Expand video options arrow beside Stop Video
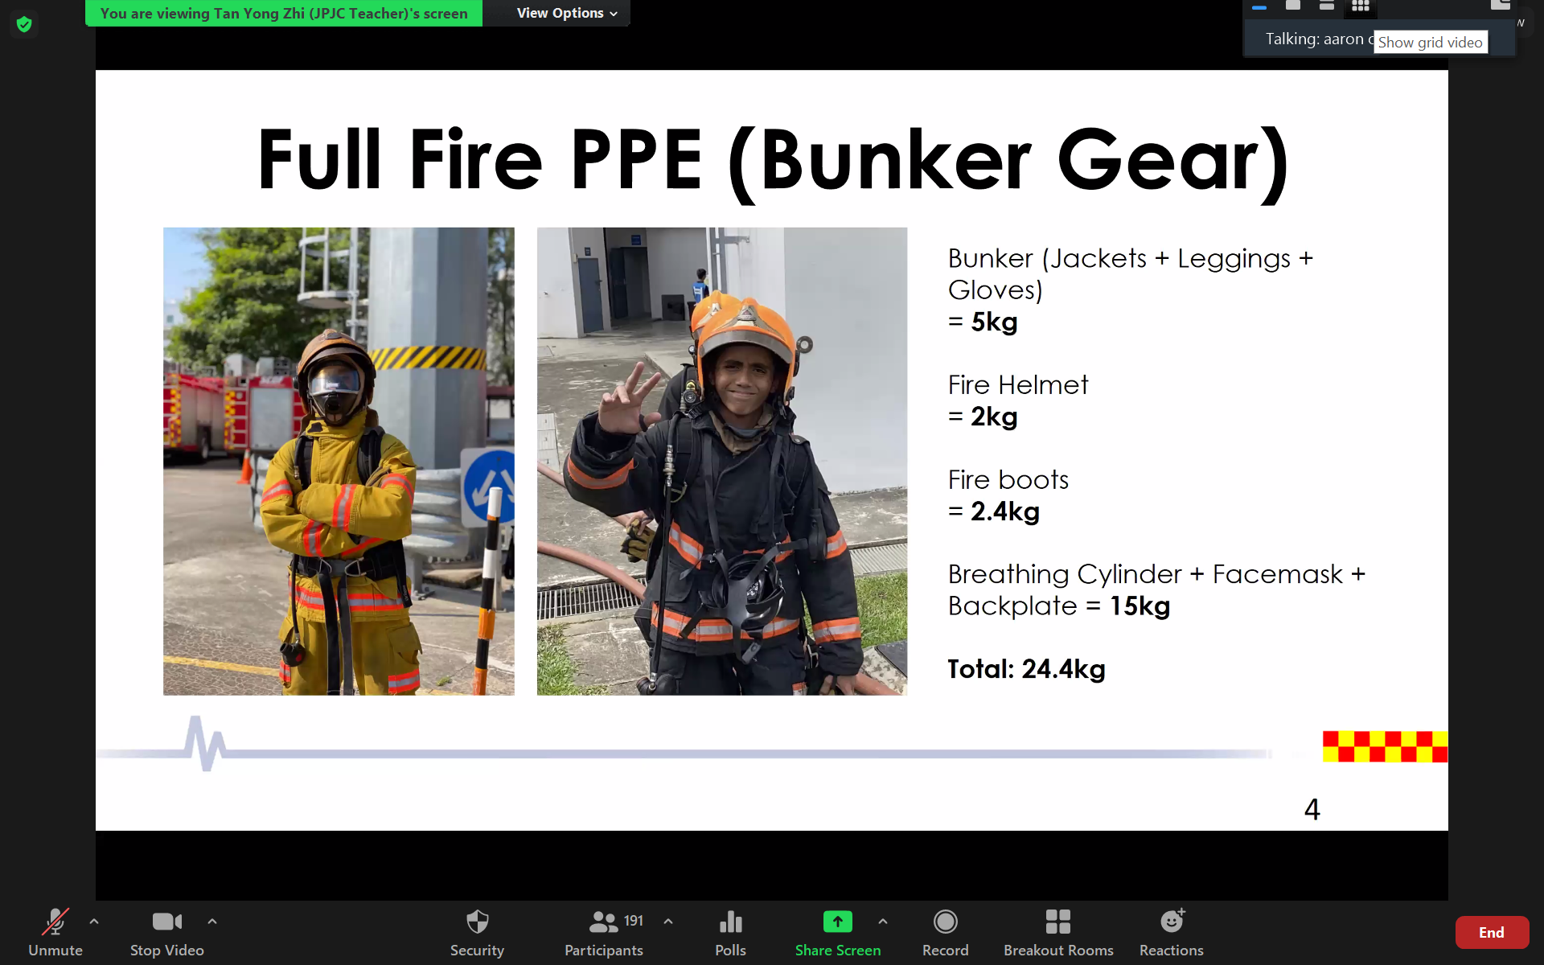The width and height of the screenshot is (1544, 965). tap(212, 922)
